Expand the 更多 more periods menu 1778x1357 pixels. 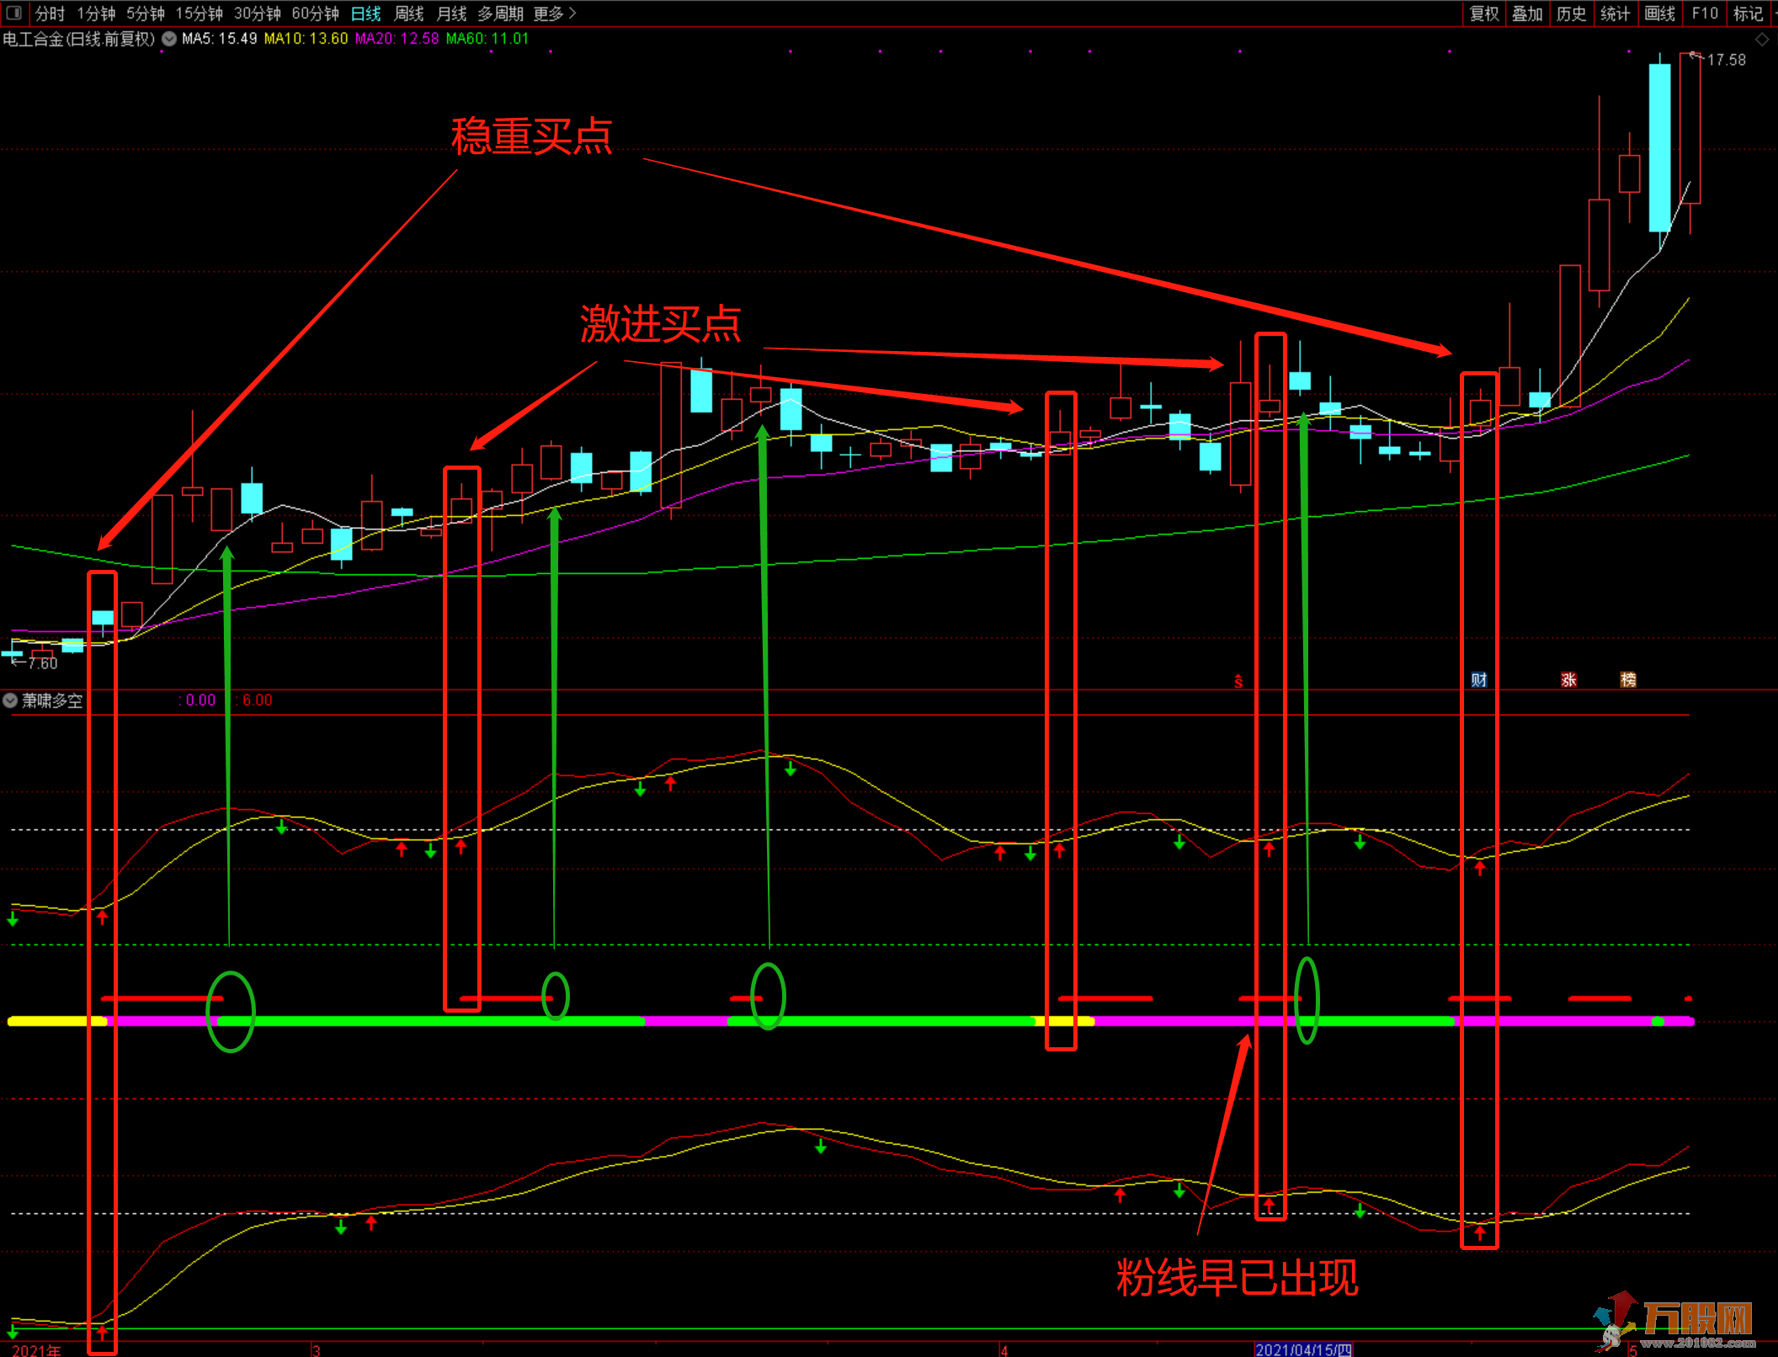(555, 13)
